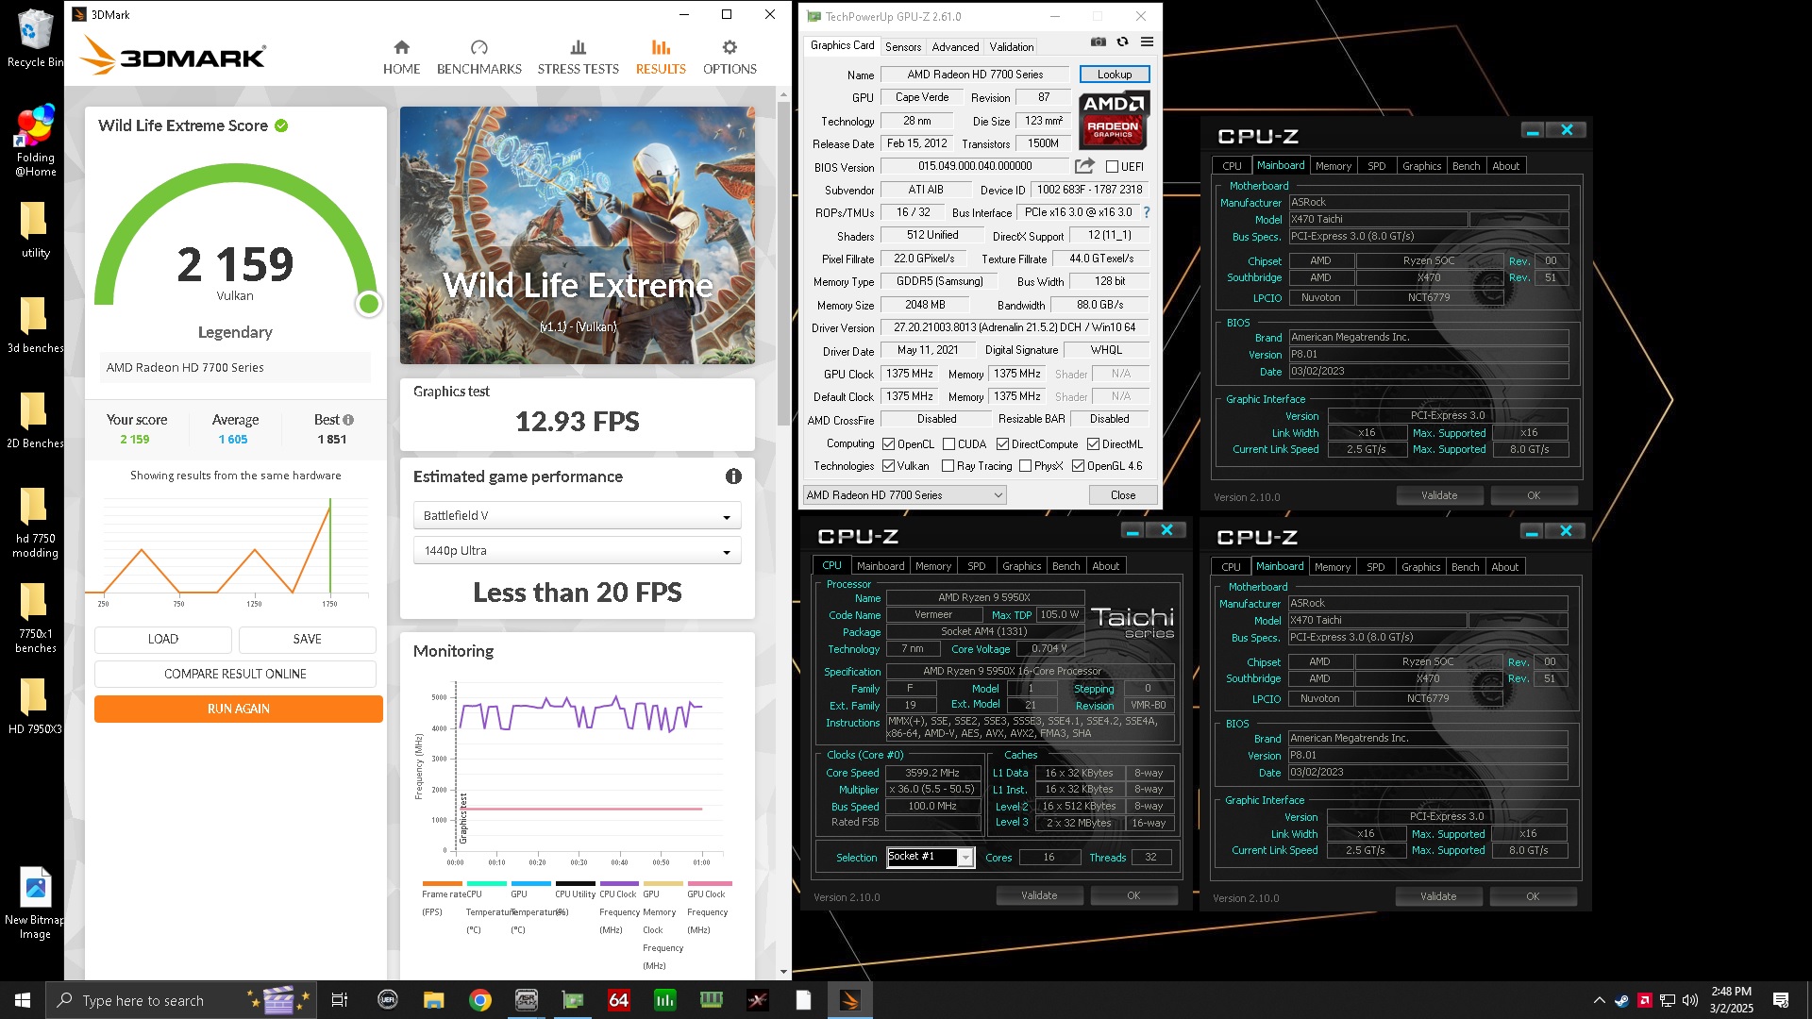Open the Socket #1 selection dropdown
Viewport: 1812px width, 1019px height.
coord(930,857)
